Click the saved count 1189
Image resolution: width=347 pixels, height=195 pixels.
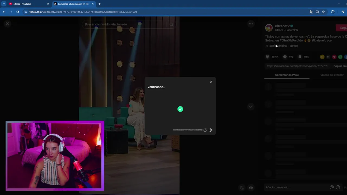(307, 57)
